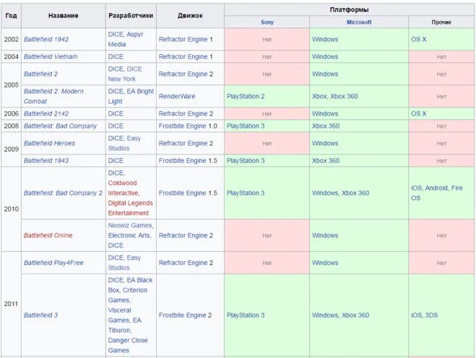This screenshot has height=358, width=476.
Task: Click the Battlefield Vietnam game link
Action: (50, 56)
